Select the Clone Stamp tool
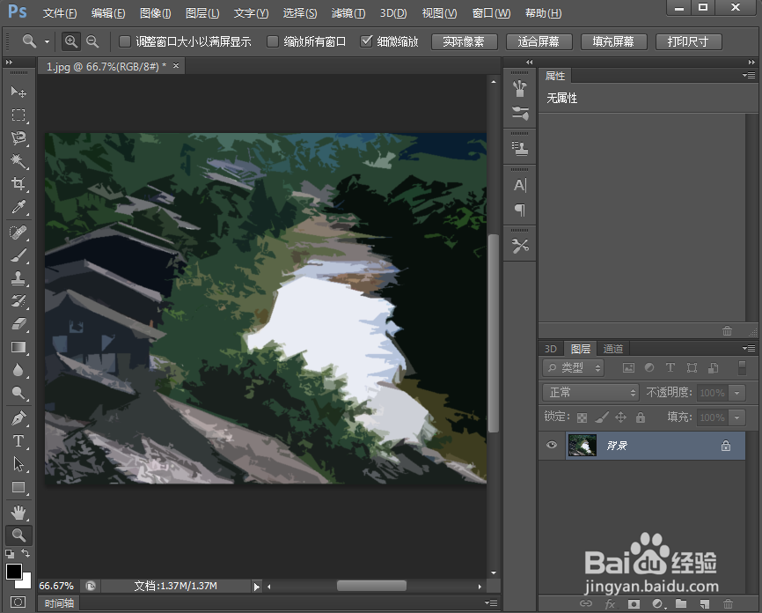The height and width of the screenshot is (613, 762). click(x=18, y=278)
